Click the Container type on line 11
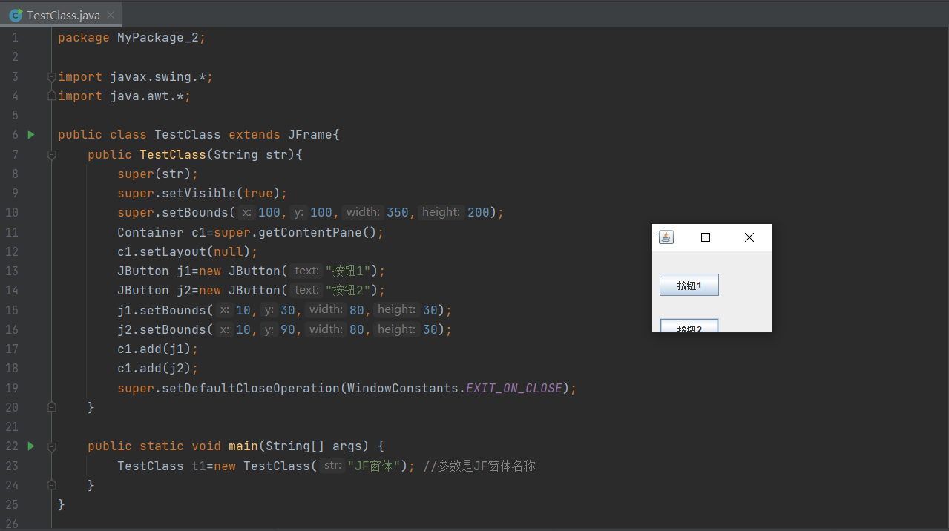The image size is (949, 531). (151, 232)
